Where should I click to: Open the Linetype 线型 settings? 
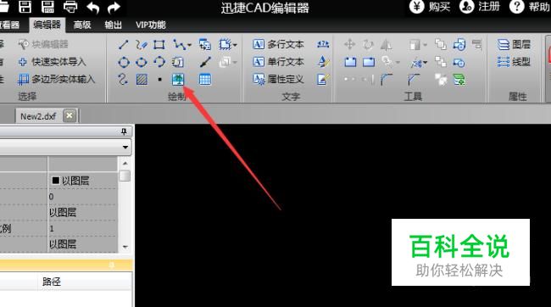coord(514,62)
